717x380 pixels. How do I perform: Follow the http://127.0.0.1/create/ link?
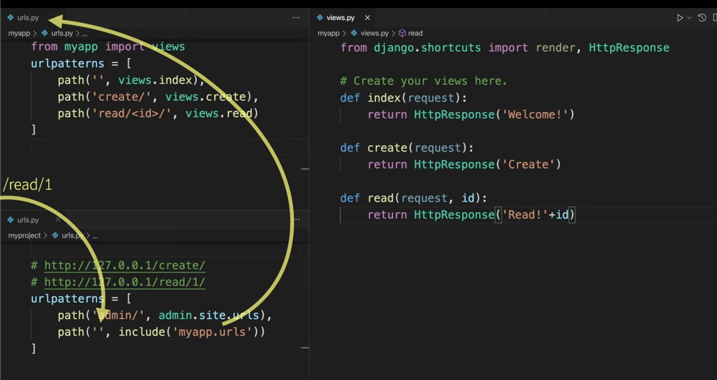click(125, 266)
